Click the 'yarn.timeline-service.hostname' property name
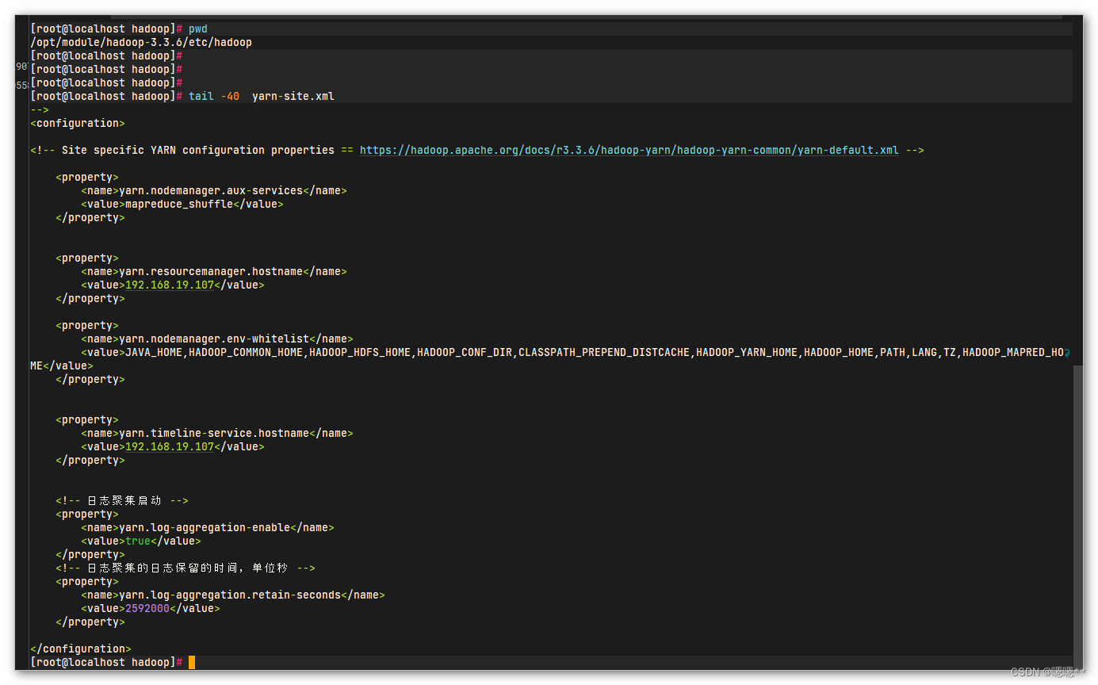Image resolution: width=1098 pixels, height=685 pixels. click(x=214, y=433)
